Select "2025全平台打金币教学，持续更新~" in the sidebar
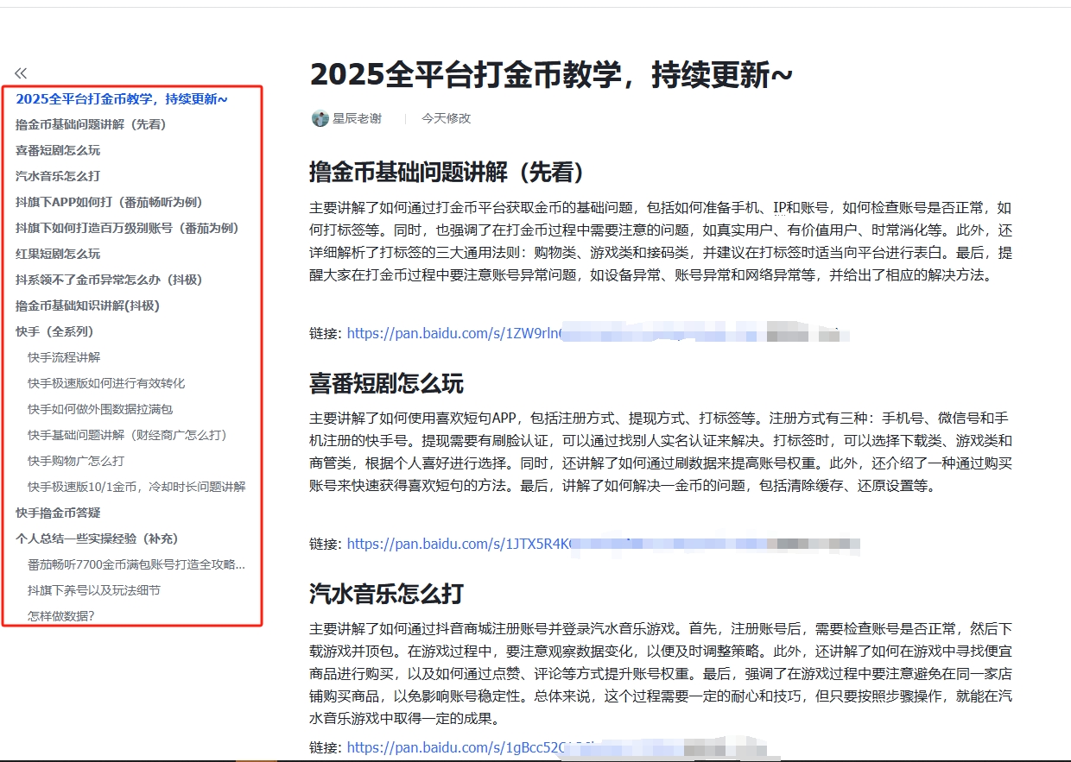This screenshot has width=1071, height=762. [122, 98]
